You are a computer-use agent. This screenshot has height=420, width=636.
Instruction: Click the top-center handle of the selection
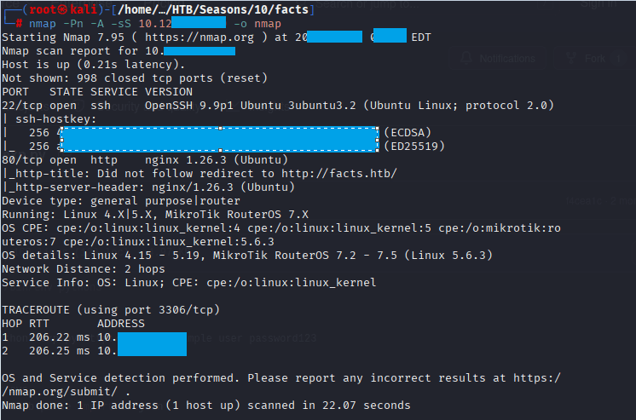(x=220, y=128)
